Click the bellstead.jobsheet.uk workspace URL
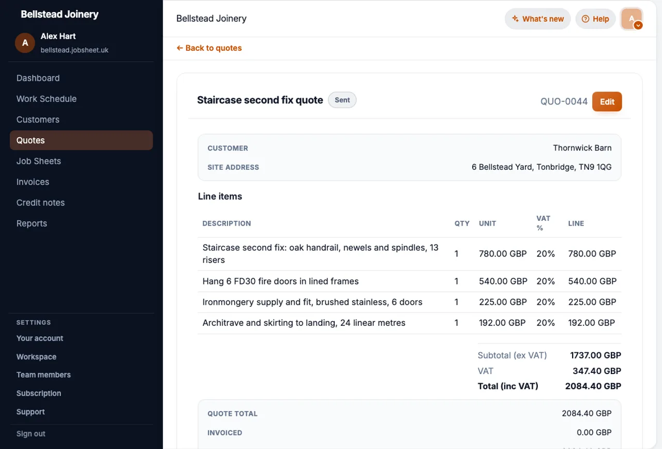This screenshot has height=449, width=662. (x=74, y=50)
